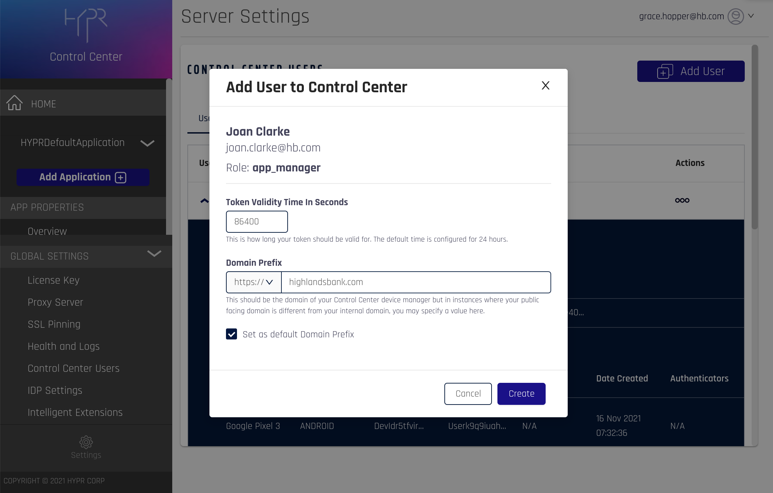Screen dimensions: 773x493
Task: Click the Cancel button
Action: pos(468,394)
